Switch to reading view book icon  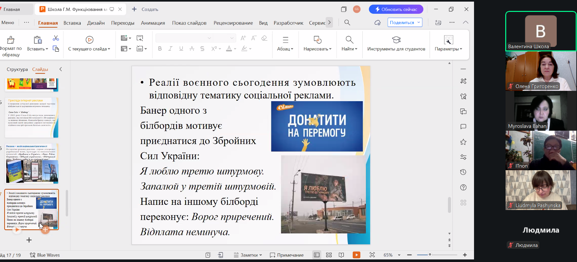(x=341, y=255)
